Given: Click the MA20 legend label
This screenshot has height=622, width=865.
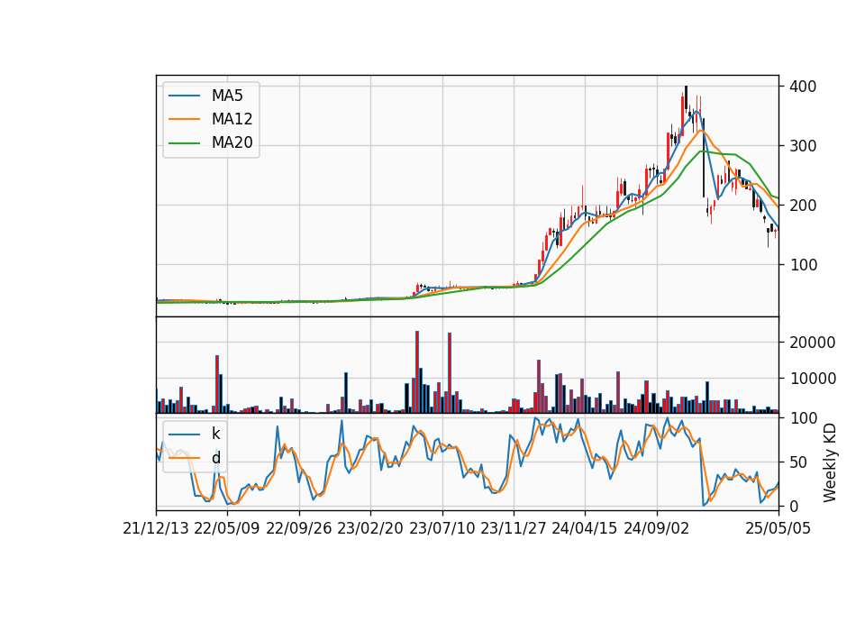Looking at the screenshot, I should [232, 142].
